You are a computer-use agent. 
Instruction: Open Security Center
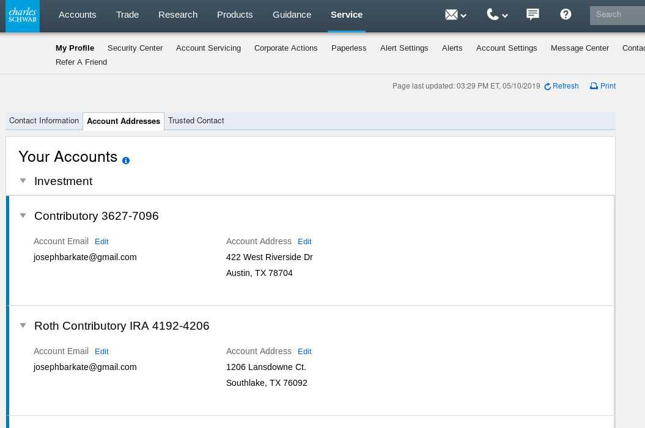(135, 48)
